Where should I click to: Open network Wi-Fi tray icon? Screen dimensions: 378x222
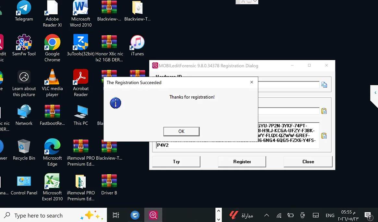pos(279,215)
